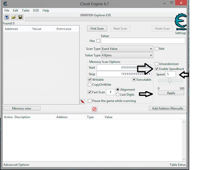Check Pause the game while scanning
Screen dimensions: 215x170
pos(89,101)
